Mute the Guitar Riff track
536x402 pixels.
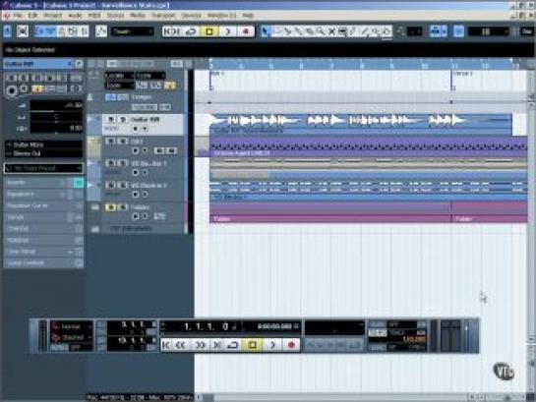[x=110, y=120]
